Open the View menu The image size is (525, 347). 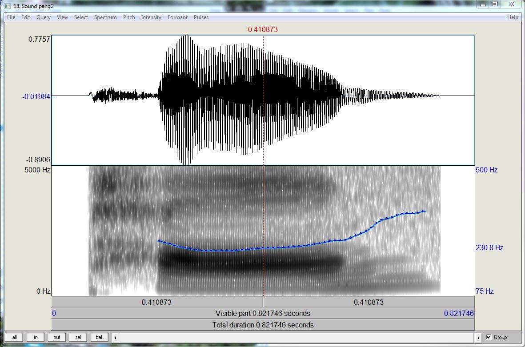tap(62, 17)
